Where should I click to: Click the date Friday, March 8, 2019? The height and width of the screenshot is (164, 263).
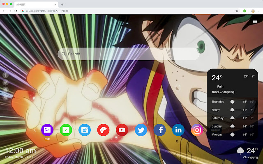click(19, 157)
